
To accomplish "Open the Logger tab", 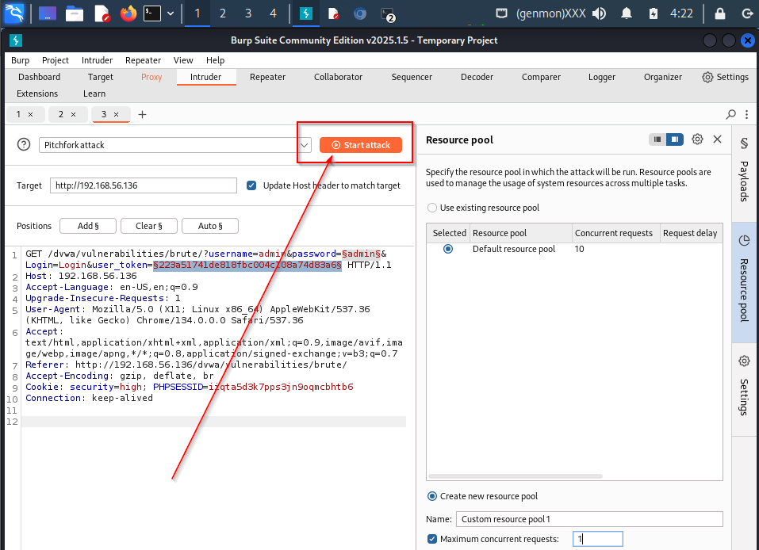I will [x=602, y=77].
